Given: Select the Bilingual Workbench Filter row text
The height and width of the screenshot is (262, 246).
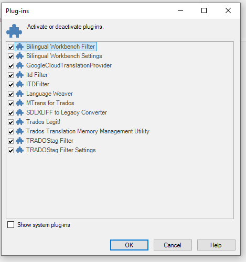Looking at the screenshot, I should point(60,47).
